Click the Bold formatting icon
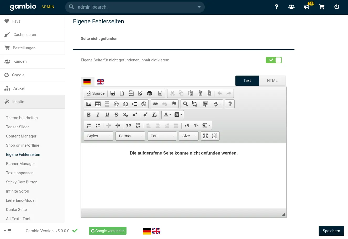Viewport: 348px width, 239px height. coord(89,115)
